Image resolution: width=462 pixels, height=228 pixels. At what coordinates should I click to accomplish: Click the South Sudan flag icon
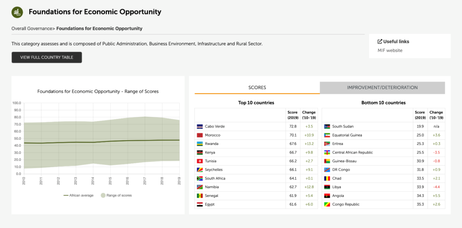(x=327, y=127)
